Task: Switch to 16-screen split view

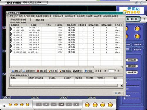Action: point(61,104)
